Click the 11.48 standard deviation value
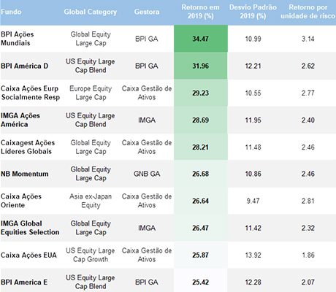 click(x=253, y=147)
